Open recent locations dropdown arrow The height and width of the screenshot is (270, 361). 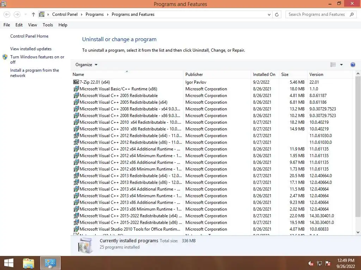25,14
